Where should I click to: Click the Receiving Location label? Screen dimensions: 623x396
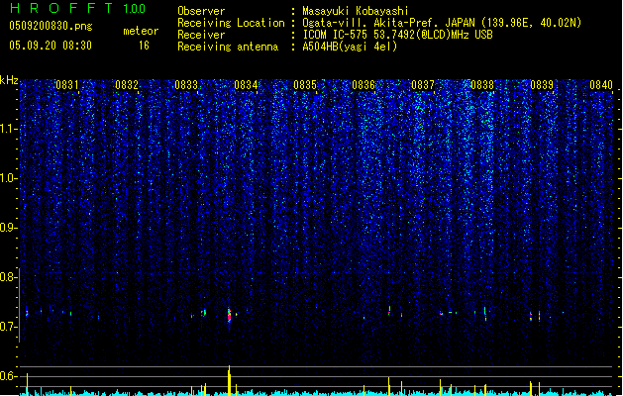click(231, 23)
